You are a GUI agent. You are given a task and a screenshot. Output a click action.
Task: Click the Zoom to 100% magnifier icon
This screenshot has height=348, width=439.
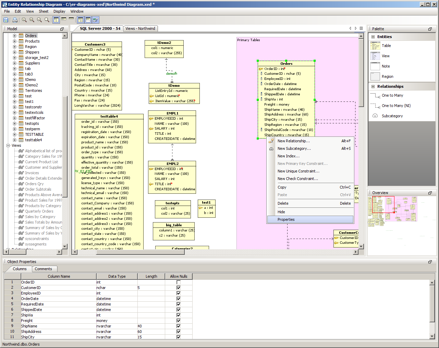pos(24,20)
